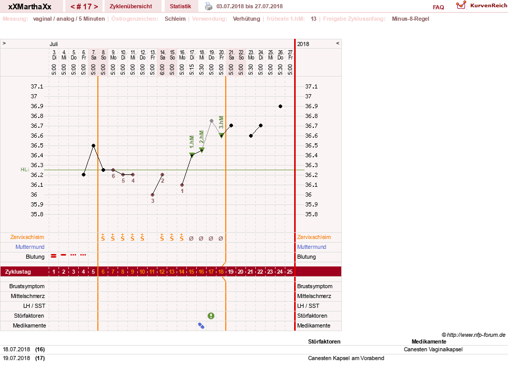Click the HiLi baseline label
The width and height of the screenshot is (508, 372).
25,170
